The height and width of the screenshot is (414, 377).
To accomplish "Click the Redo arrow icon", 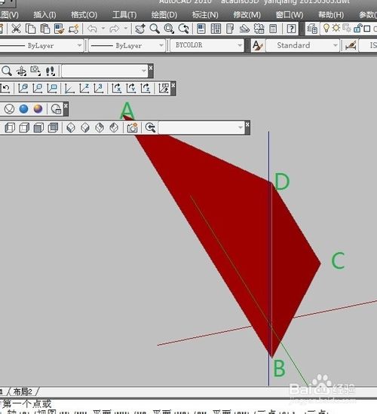I will point(115,29).
